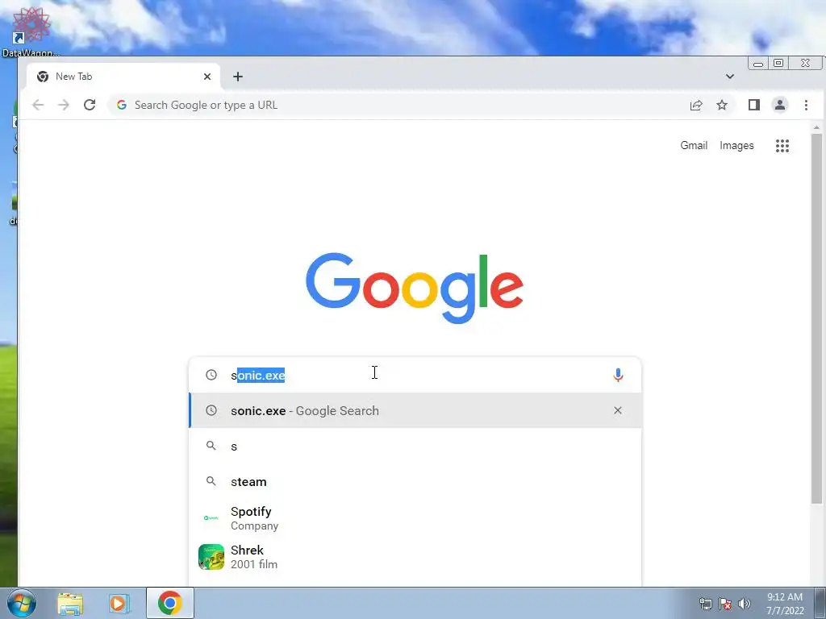
Task: Select the New Tab tab
Action: [x=123, y=77]
